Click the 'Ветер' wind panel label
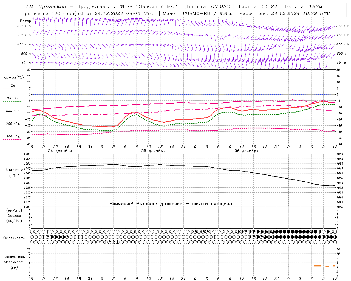 point(25,21)
